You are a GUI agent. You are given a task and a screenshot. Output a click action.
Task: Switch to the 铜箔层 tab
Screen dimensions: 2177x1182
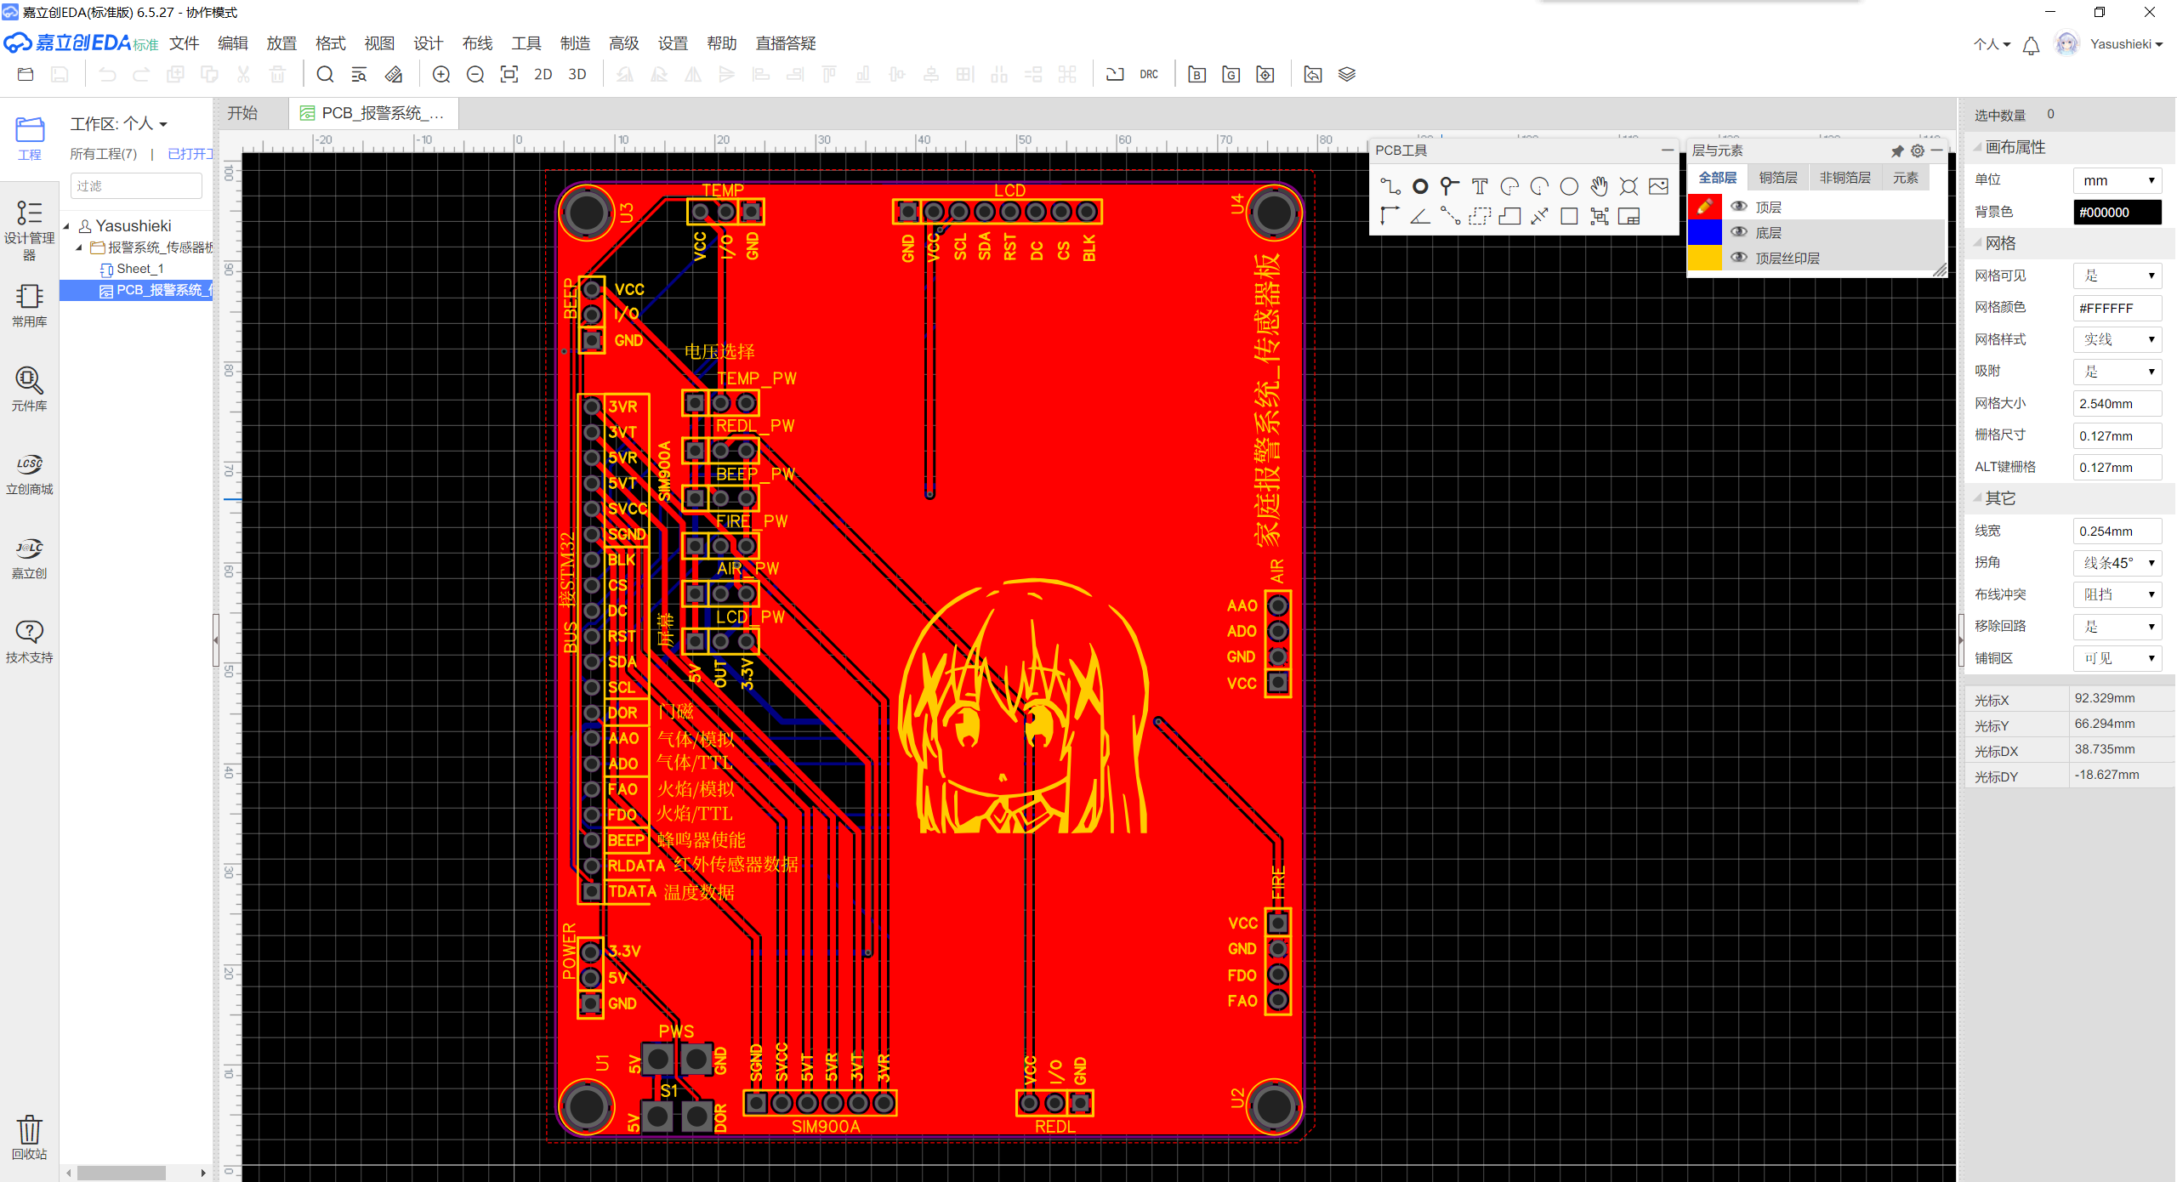(x=1778, y=178)
